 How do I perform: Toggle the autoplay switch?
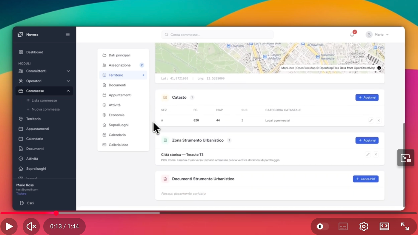click(322, 226)
